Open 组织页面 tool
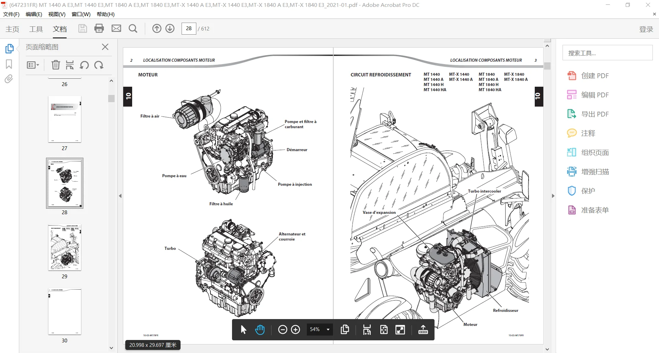 coord(588,153)
